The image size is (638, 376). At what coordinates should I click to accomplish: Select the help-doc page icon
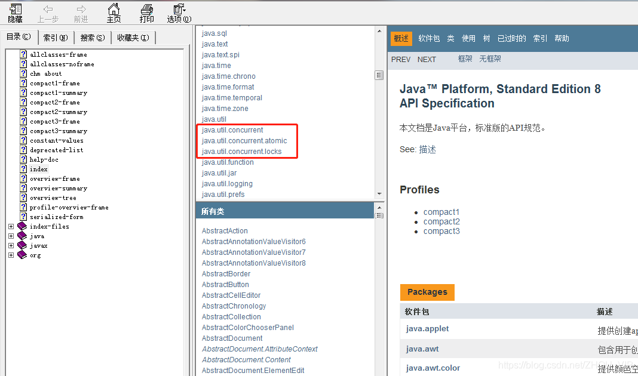coord(24,159)
